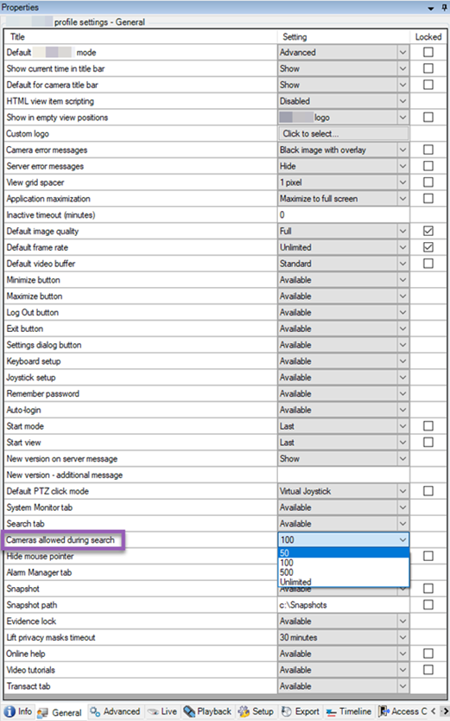Click the Snapshot path field
The width and height of the screenshot is (450, 721).
click(343, 604)
